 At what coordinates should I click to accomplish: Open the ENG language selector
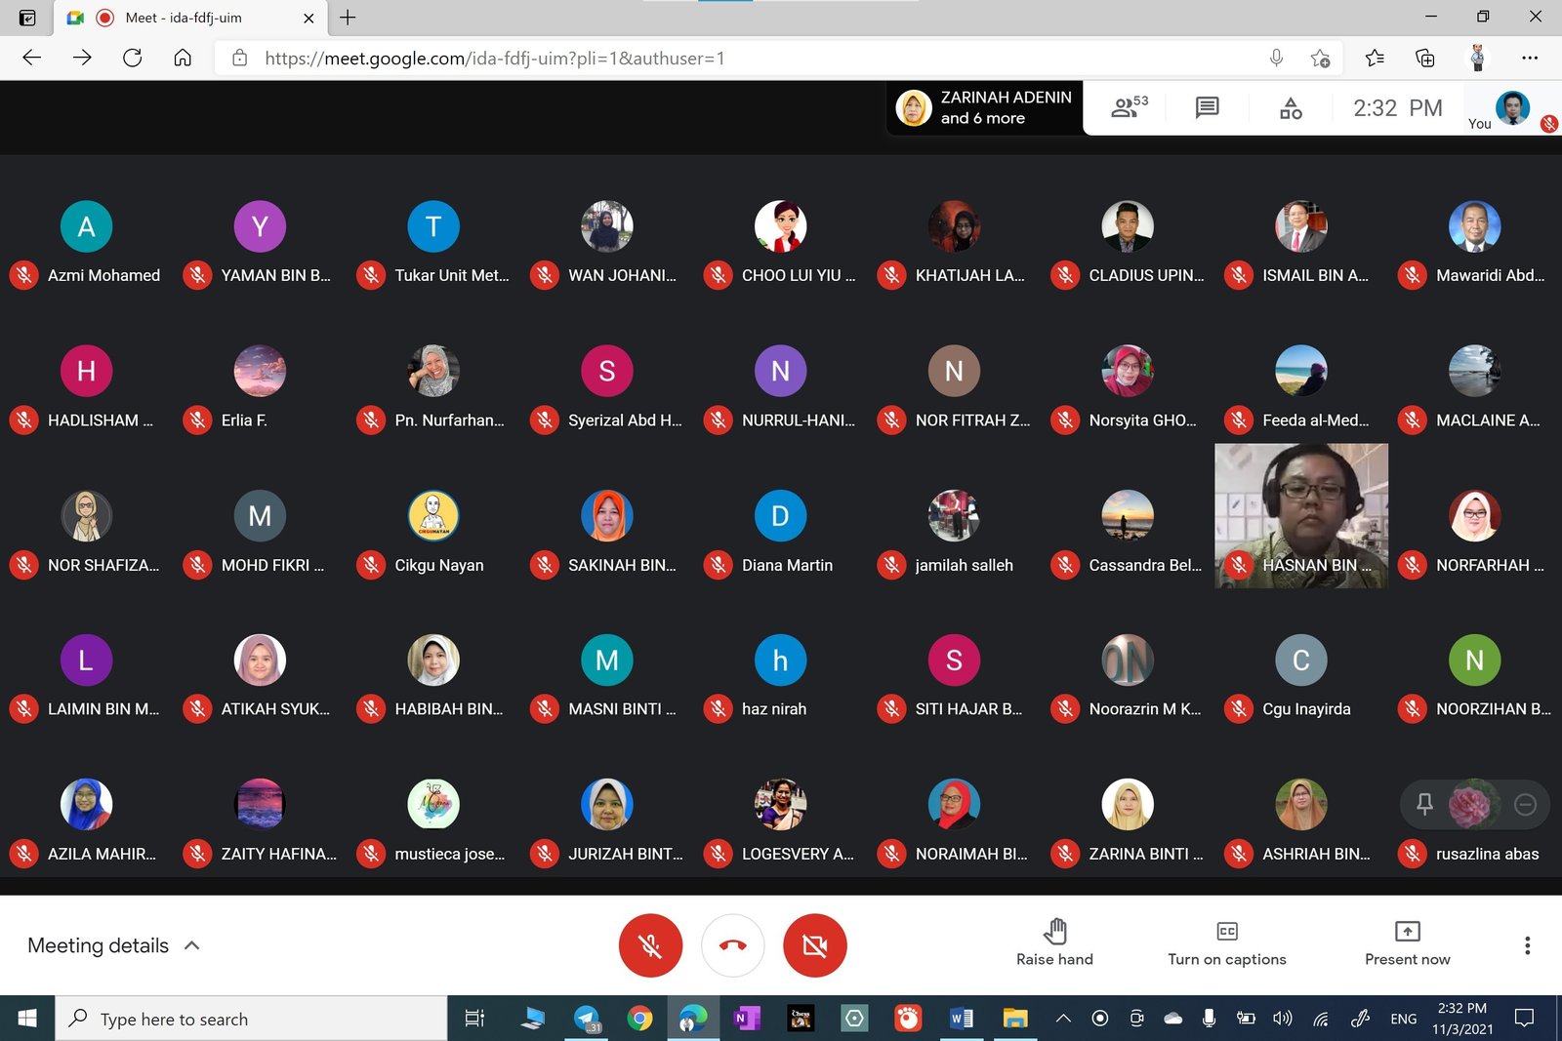point(1403,1019)
